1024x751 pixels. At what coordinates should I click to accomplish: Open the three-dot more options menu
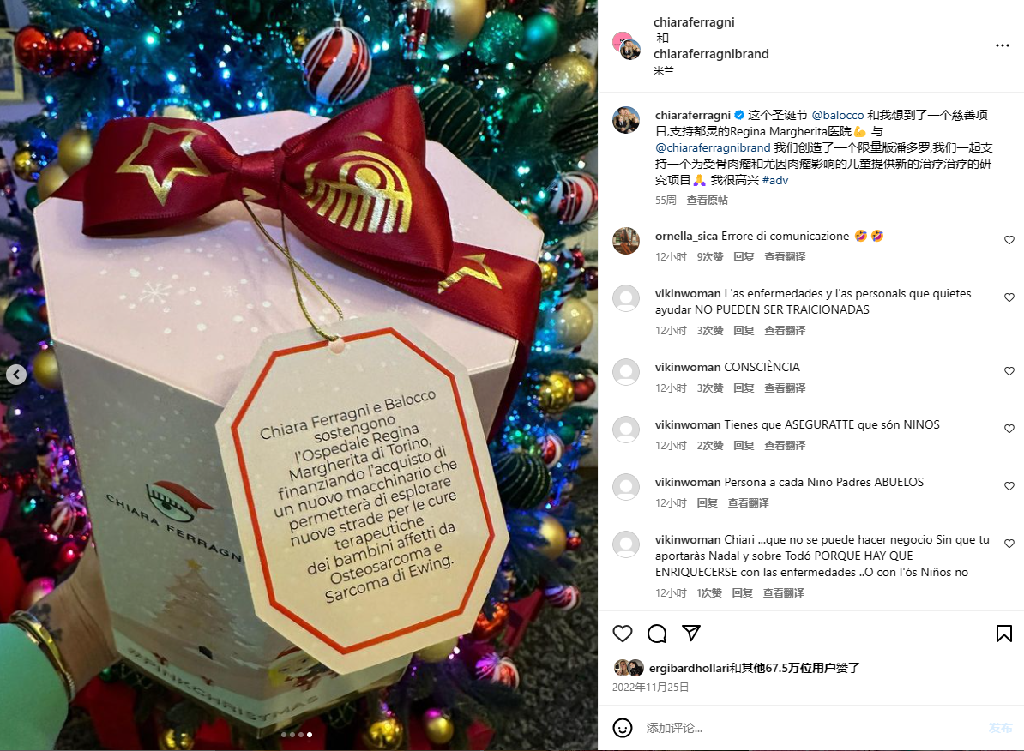tap(1002, 45)
